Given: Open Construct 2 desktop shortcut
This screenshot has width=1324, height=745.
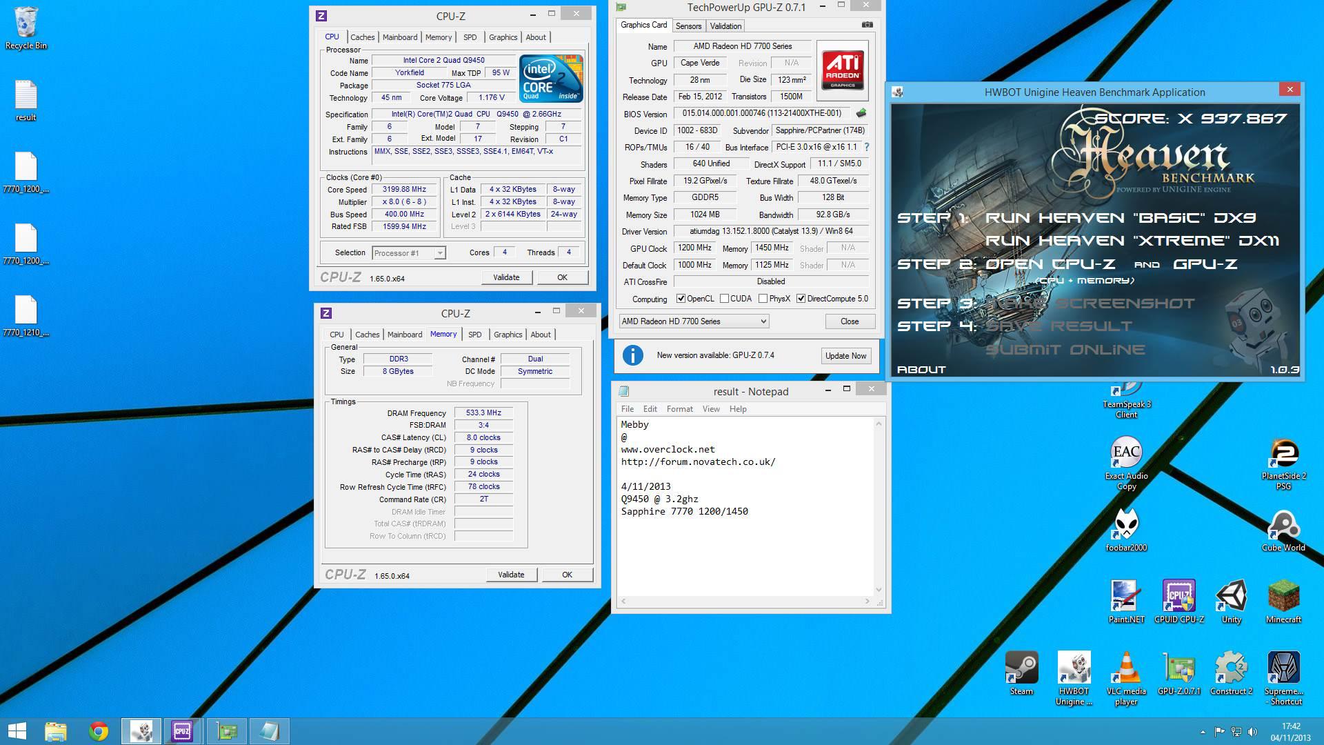Looking at the screenshot, I should tap(1231, 673).
